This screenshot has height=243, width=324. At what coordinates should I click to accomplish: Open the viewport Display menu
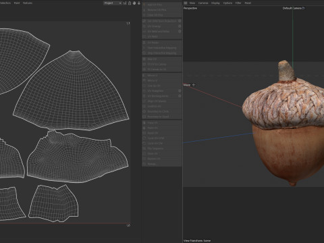[215, 3]
